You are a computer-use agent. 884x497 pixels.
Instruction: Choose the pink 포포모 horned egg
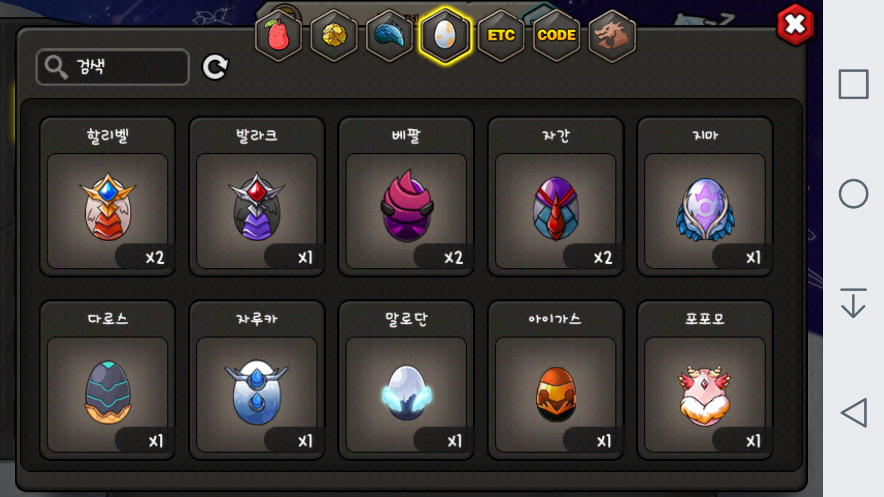tap(705, 380)
